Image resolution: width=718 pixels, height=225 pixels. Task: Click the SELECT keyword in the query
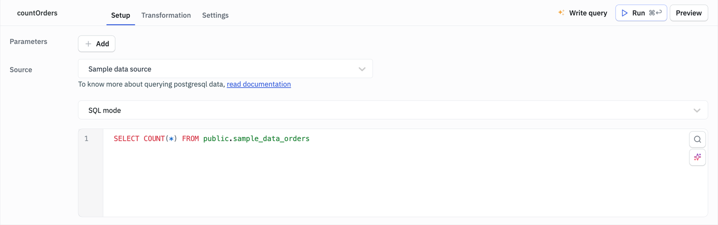pyautogui.click(x=126, y=139)
